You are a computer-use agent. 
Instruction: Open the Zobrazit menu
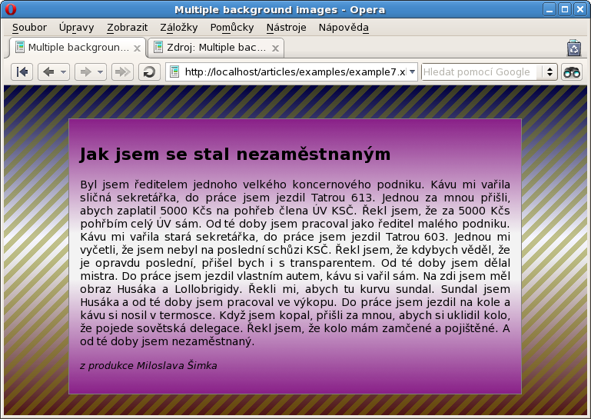coord(128,28)
